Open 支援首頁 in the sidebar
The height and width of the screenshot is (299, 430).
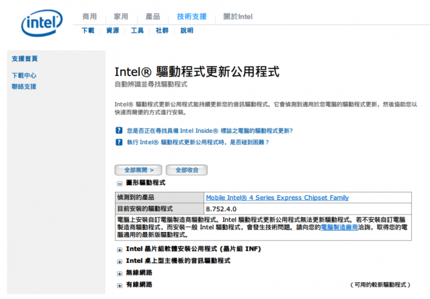[25, 58]
